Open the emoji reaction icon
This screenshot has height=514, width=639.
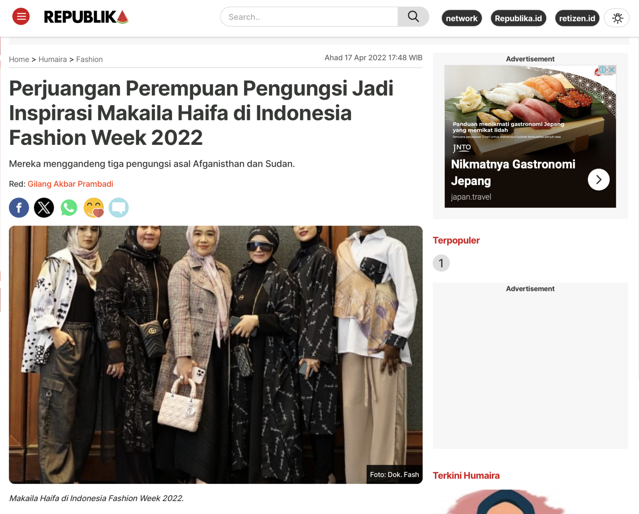[94, 208]
